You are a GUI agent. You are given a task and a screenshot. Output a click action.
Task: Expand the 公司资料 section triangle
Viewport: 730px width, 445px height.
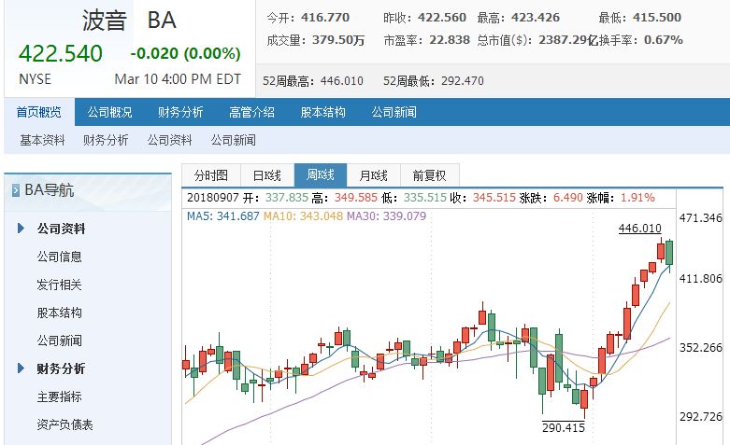coord(21,228)
